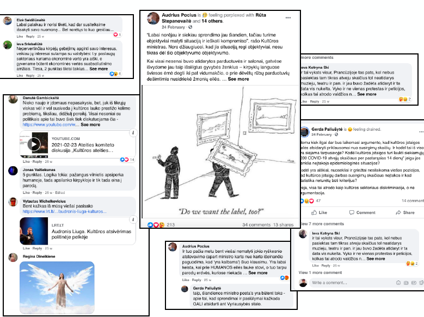Share Gerda Paliušytė's post
The image size is (424, 317).
click(x=405, y=212)
